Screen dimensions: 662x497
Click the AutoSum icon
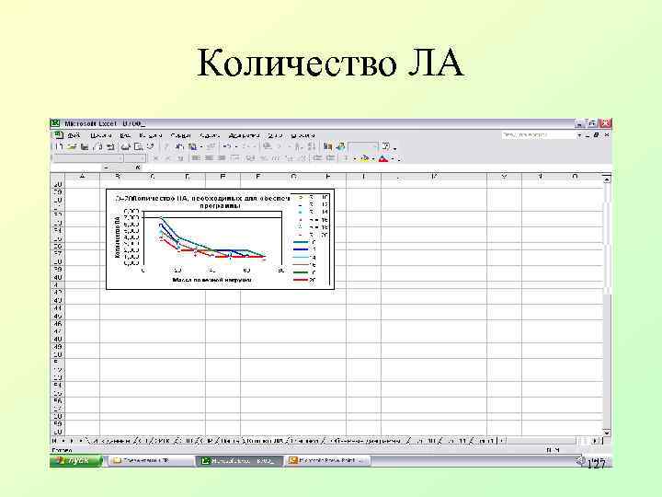(279, 146)
